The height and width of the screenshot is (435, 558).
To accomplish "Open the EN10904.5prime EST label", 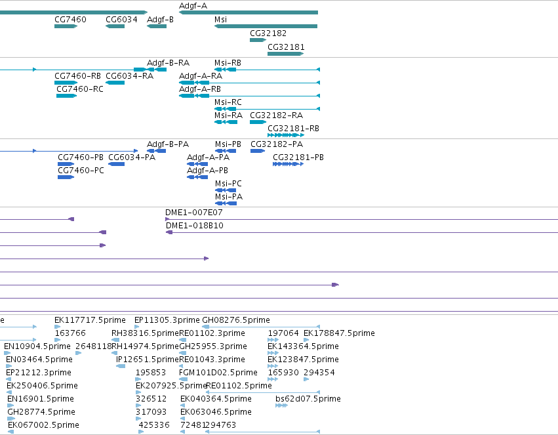I will pyautogui.click(x=37, y=346).
